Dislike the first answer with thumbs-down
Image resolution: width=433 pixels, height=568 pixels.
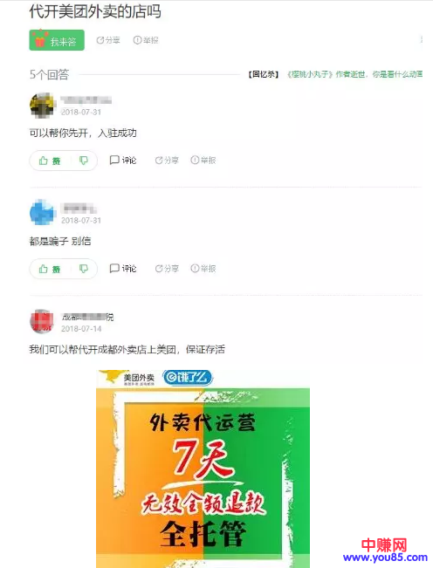click(x=84, y=161)
